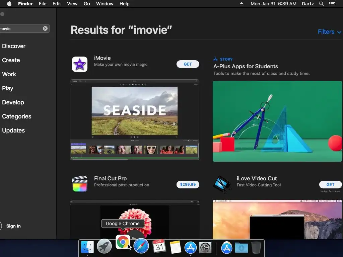Click the iLove Video Cut title
The width and height of the screenshot is (343, 257).
click(257, 178)
